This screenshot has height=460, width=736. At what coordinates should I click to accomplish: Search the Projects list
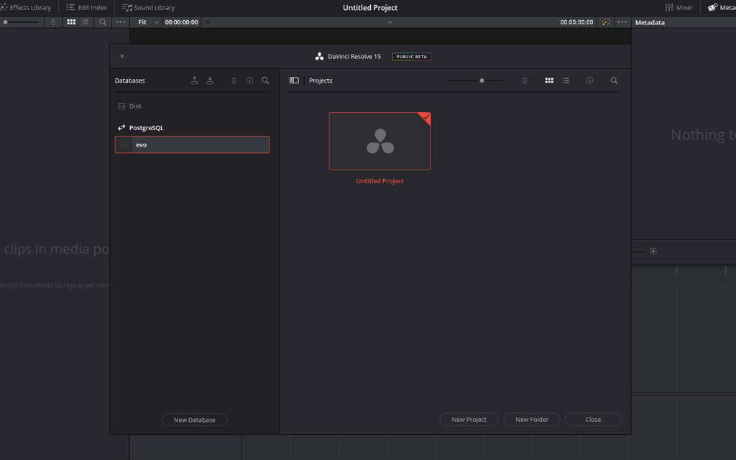[614, 80]
